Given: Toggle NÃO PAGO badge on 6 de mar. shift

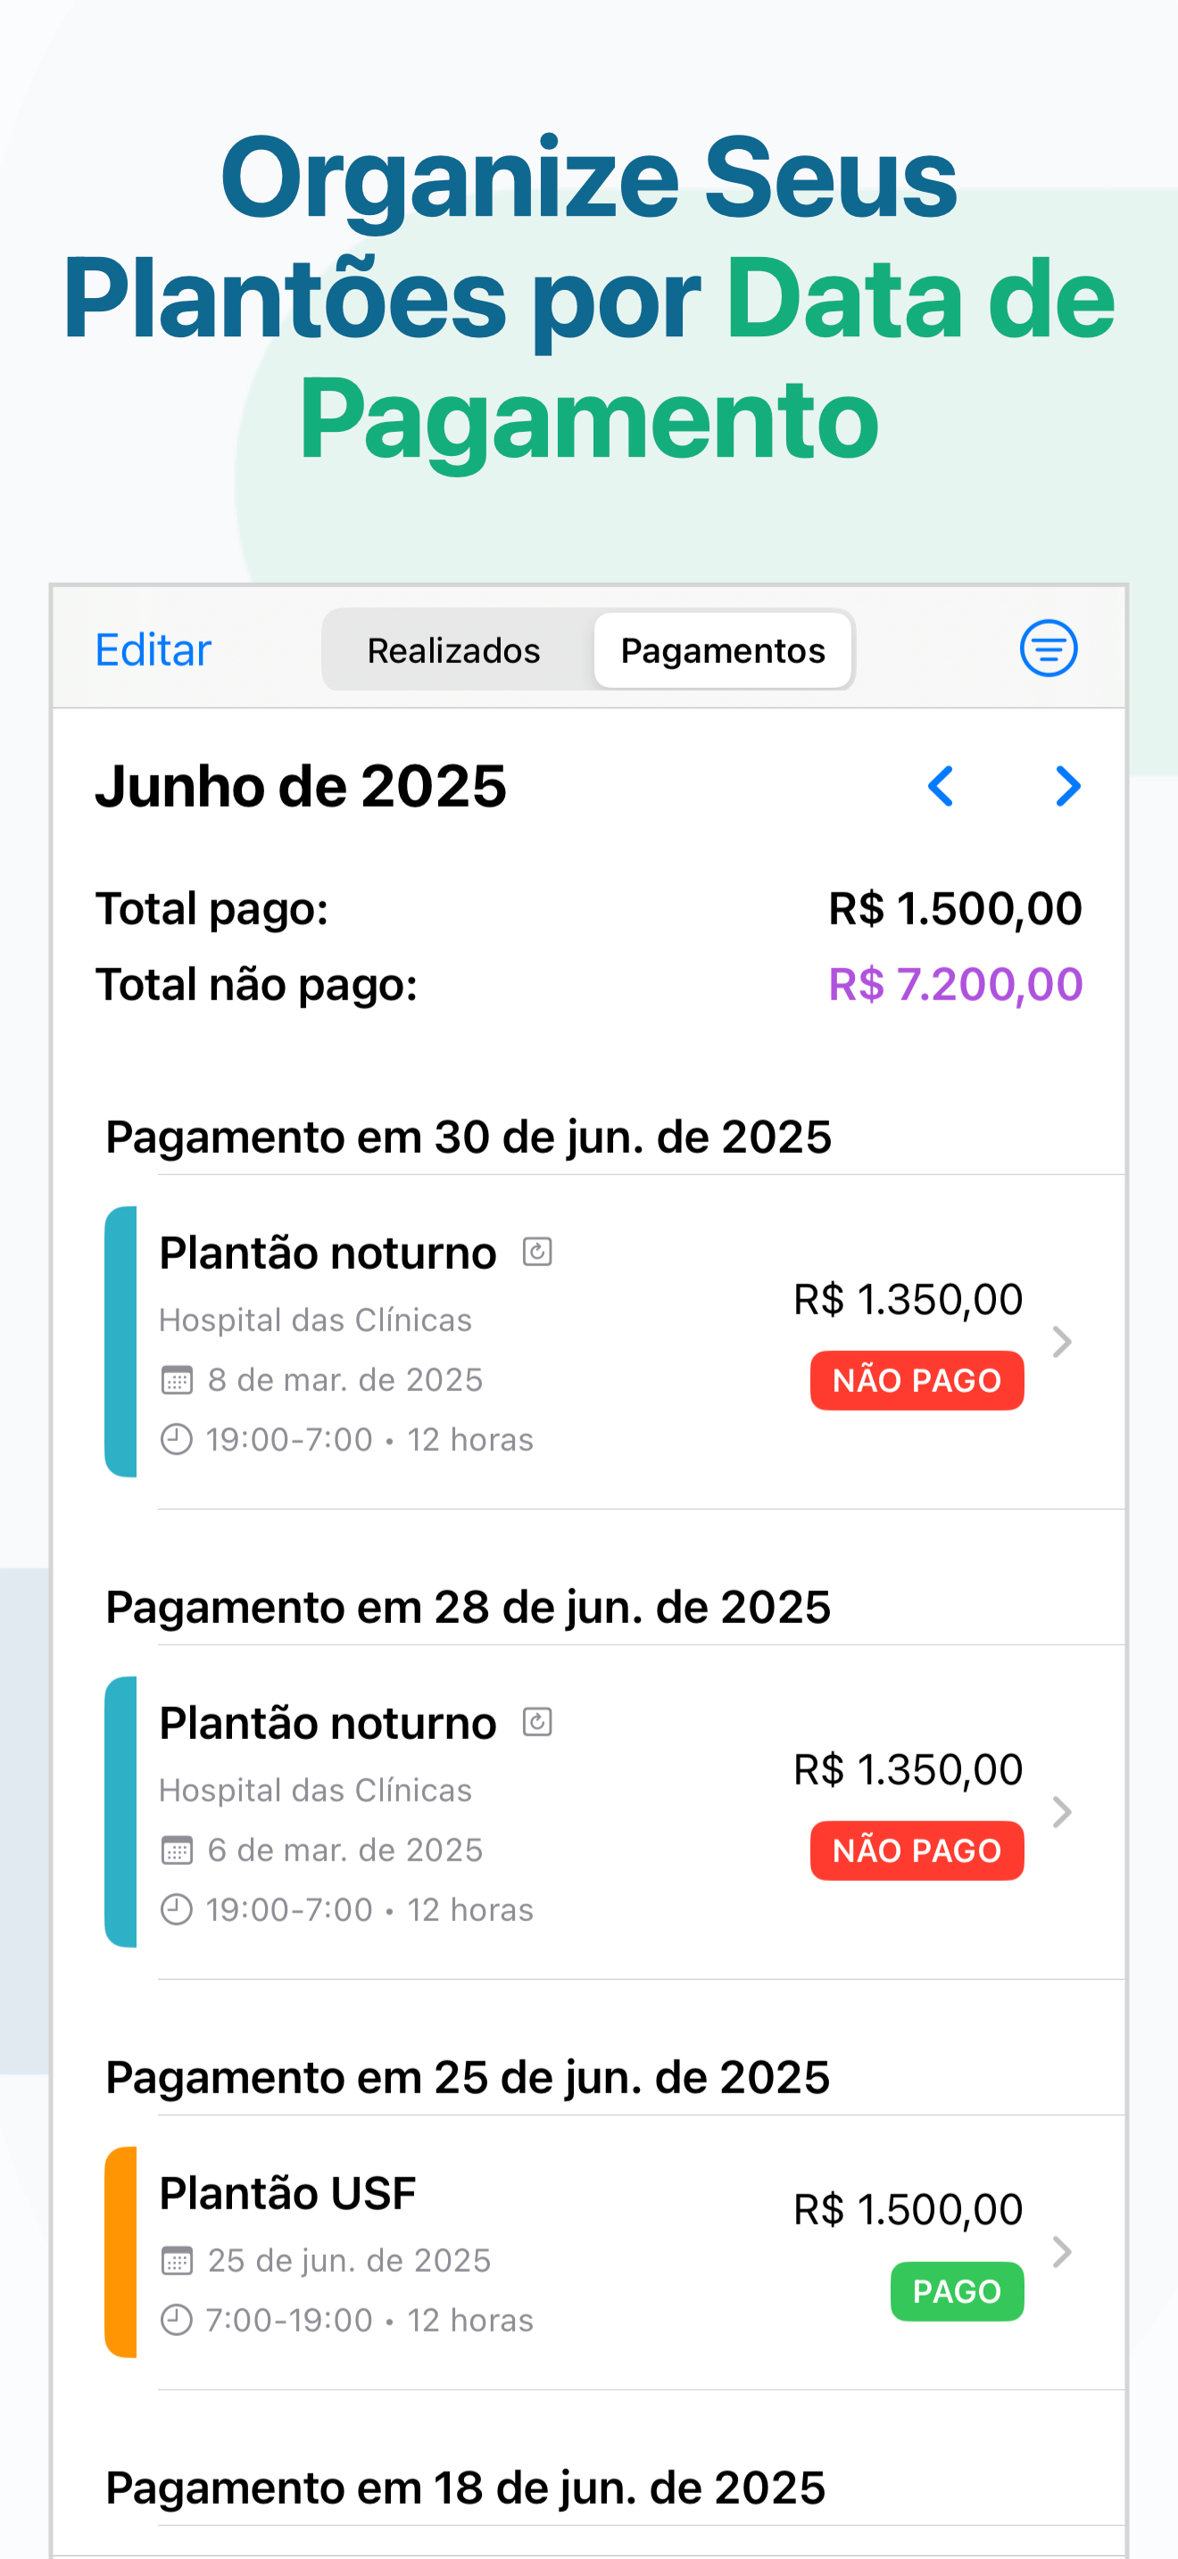Looking at the screenshot, I should coord(917,1850).
